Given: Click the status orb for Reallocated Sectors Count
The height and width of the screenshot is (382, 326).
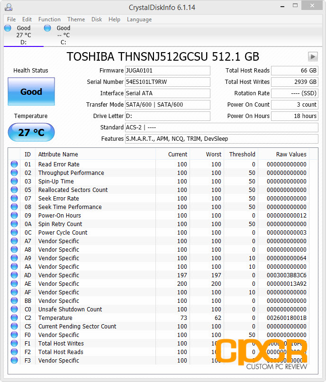Looking at the screenshot, I should pos(14,190).
